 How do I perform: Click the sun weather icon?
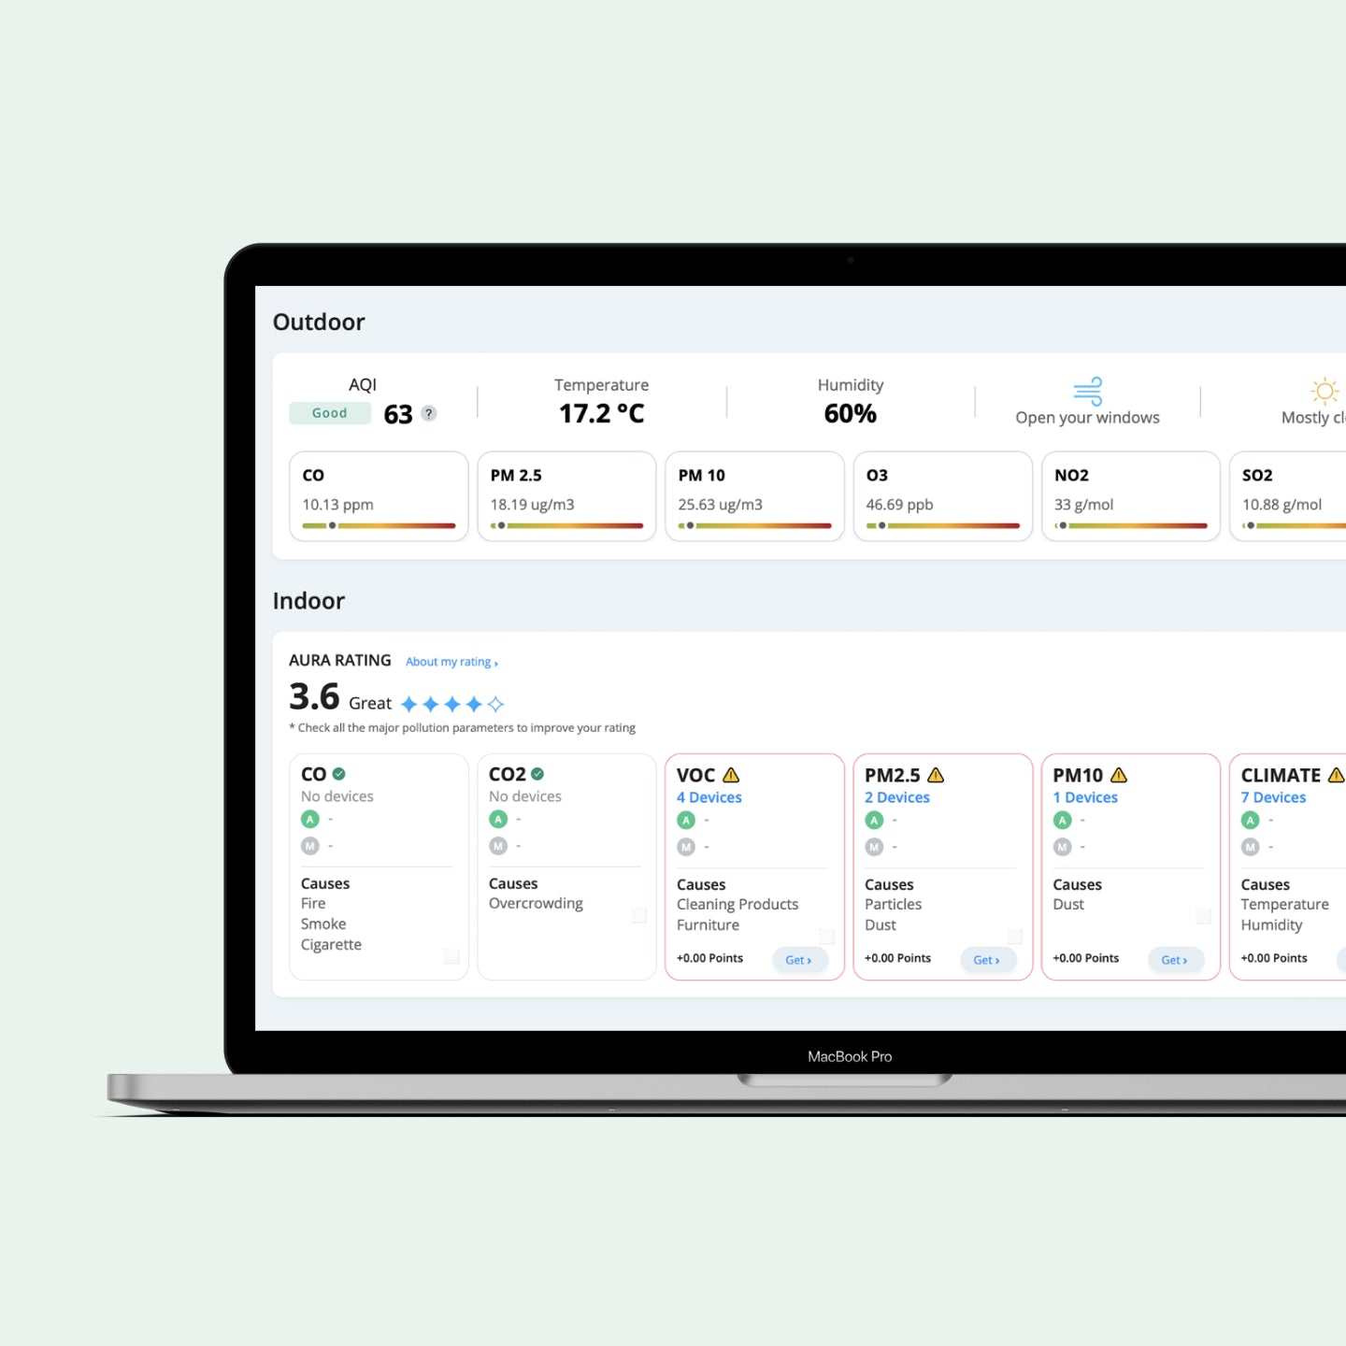1325,391
